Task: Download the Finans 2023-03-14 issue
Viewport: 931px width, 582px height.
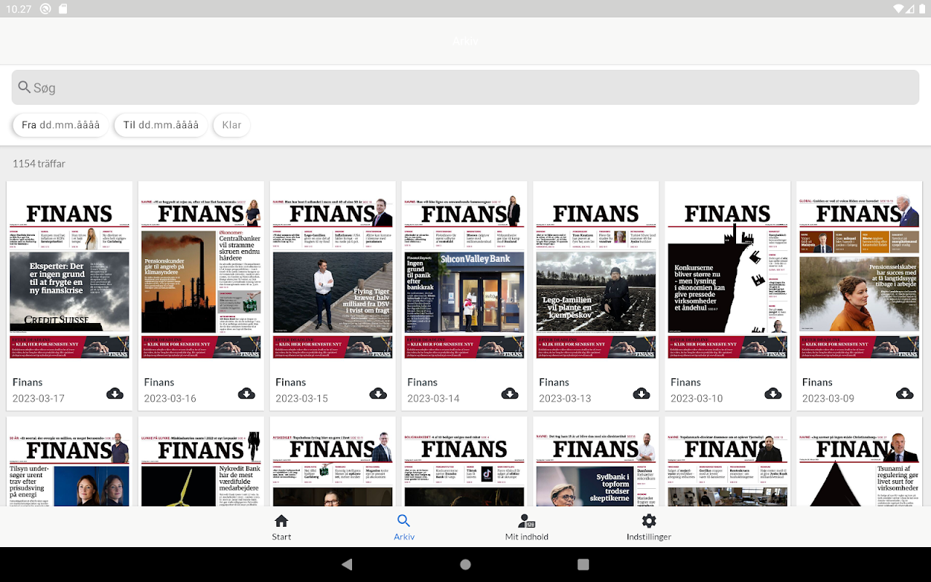Action: click(510, 394)
